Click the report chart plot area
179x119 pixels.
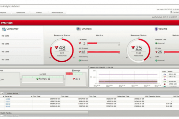tap(128, 77)
